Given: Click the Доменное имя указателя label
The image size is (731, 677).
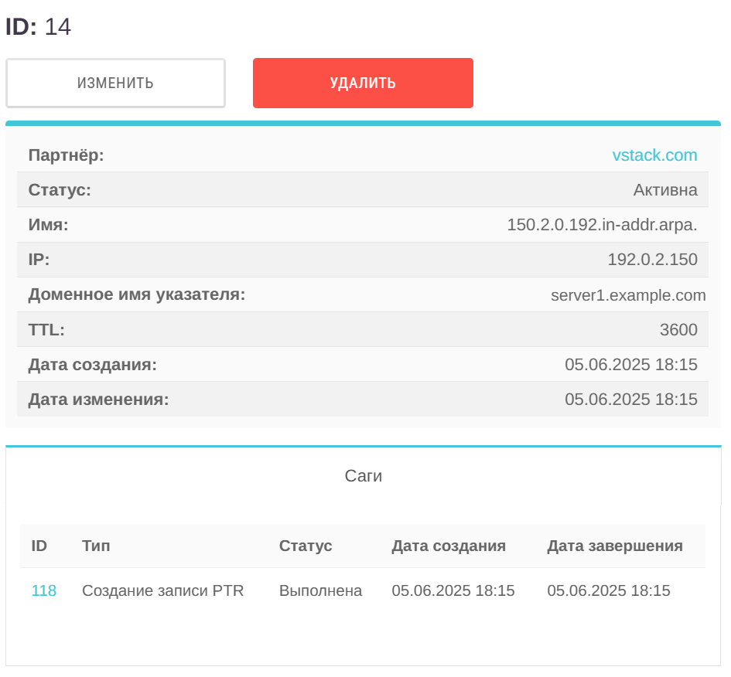Looking at the screenshot, I should 137,294.
